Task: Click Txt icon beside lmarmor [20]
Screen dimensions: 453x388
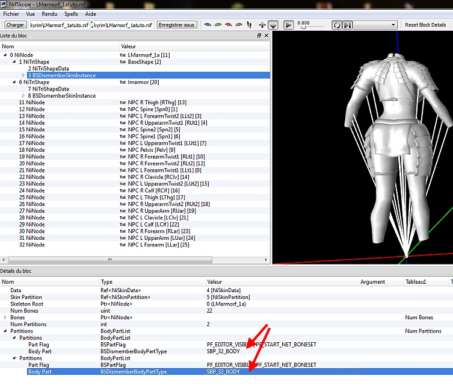Action: [123, 82]
